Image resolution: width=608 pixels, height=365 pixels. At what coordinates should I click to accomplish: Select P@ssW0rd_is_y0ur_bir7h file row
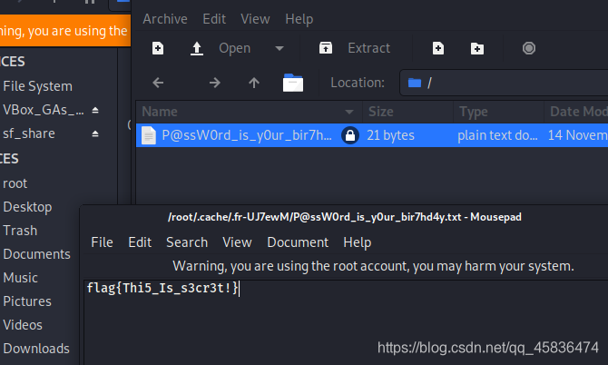coord(372,135)
